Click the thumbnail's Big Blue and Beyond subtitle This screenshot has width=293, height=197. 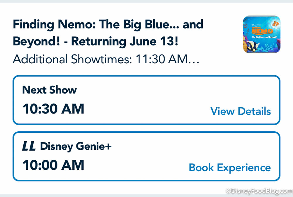click(264, 37)
